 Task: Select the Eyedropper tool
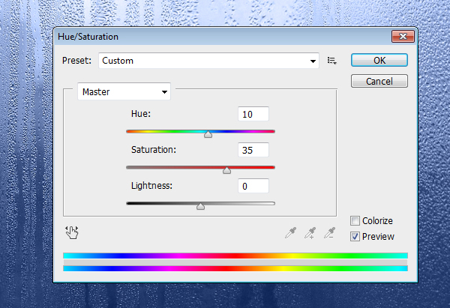pyautogui.click(x=290, y=233)
